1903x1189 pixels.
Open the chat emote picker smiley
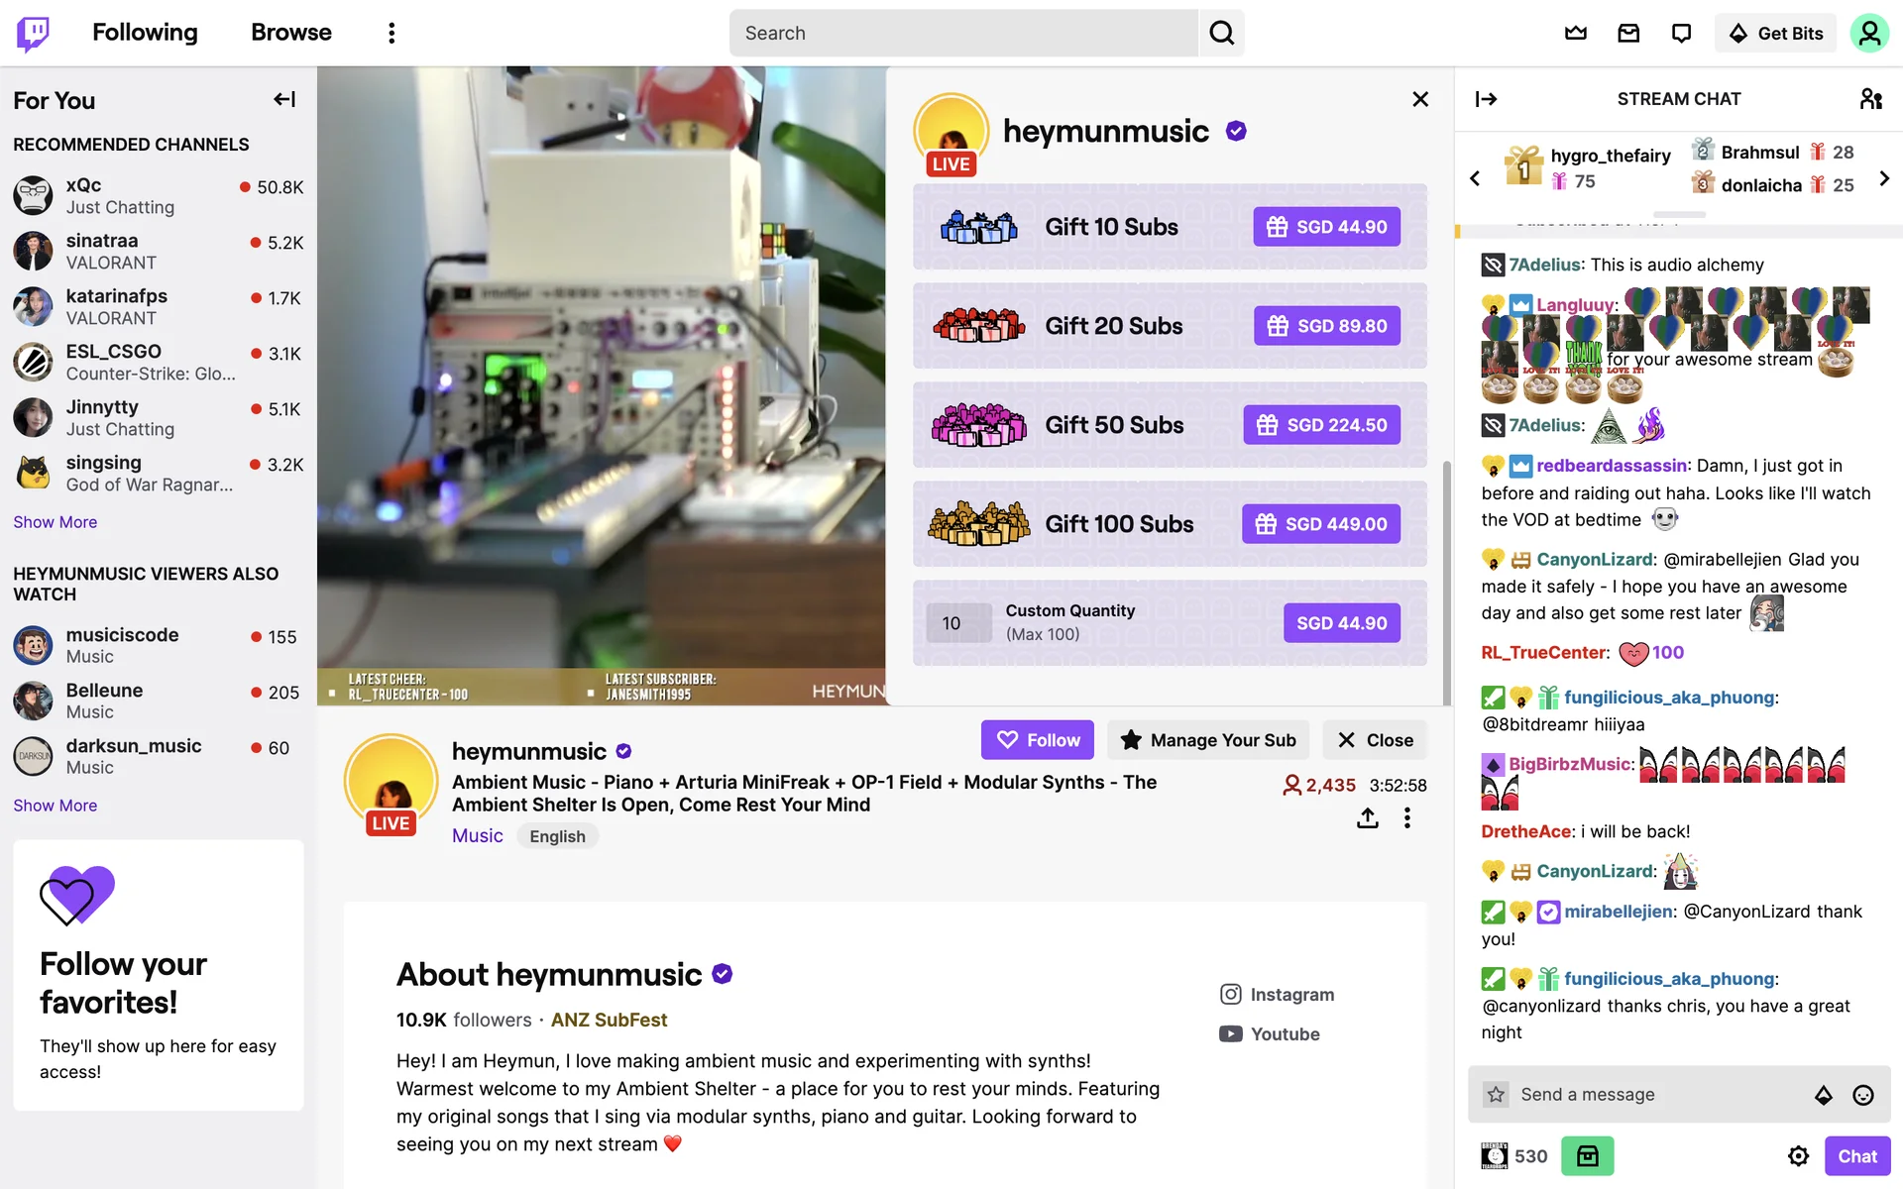[x=1863, y=1095]
